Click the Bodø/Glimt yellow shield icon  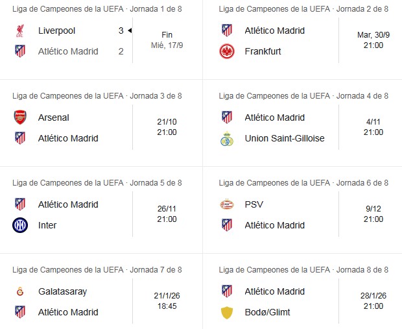[227, 312]
